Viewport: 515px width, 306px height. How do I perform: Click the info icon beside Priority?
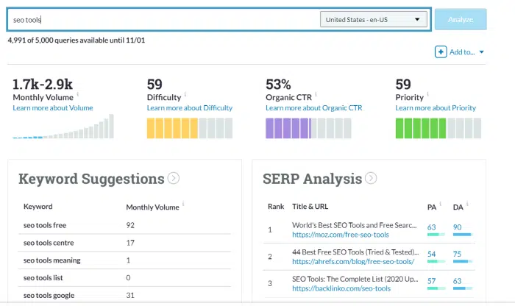pos(427,94)
